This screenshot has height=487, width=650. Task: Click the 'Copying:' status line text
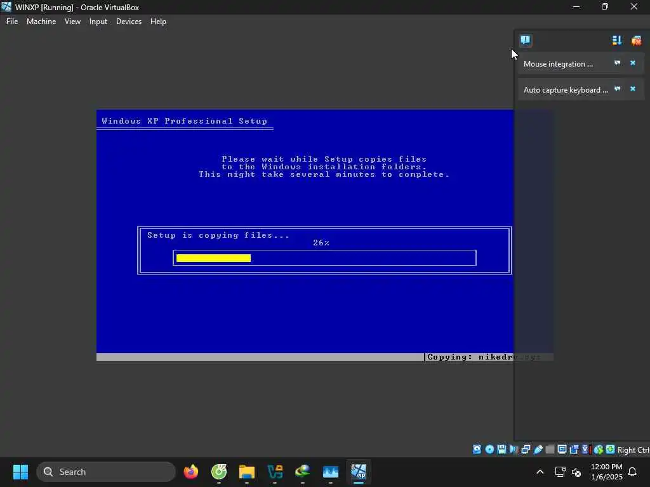point(483,357)
